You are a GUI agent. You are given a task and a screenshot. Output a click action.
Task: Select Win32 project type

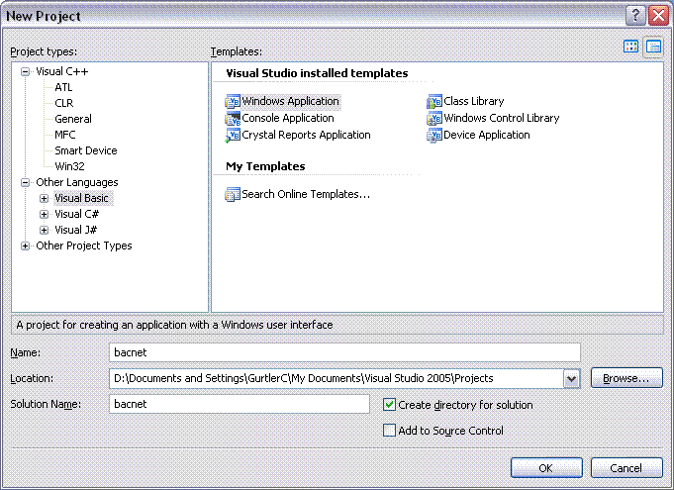(69, 166)
